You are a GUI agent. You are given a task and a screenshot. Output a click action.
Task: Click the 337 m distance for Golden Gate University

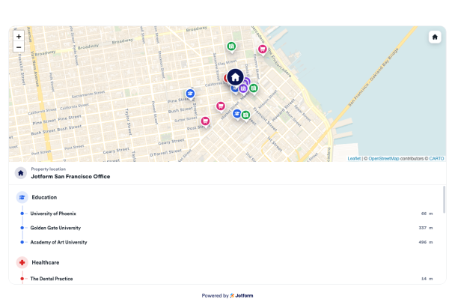click(426, 228)
